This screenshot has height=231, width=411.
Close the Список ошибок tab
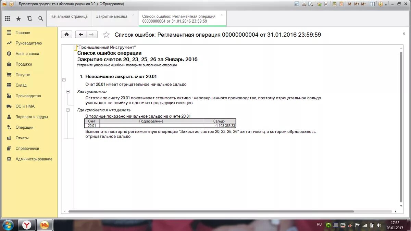point(222,15)
